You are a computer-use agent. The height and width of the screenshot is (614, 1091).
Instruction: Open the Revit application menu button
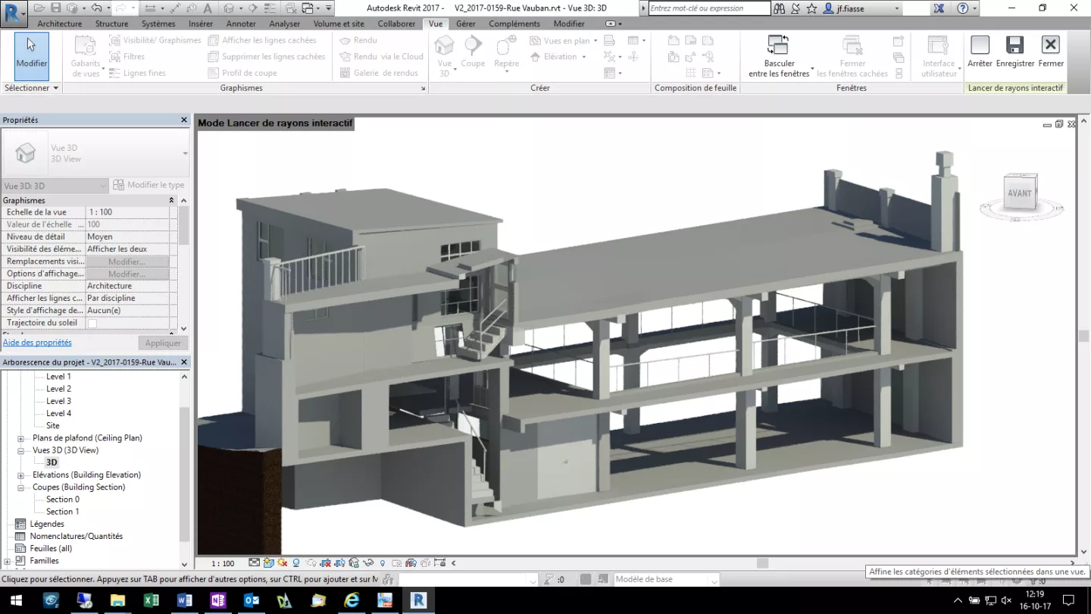[x=14, y=13]
